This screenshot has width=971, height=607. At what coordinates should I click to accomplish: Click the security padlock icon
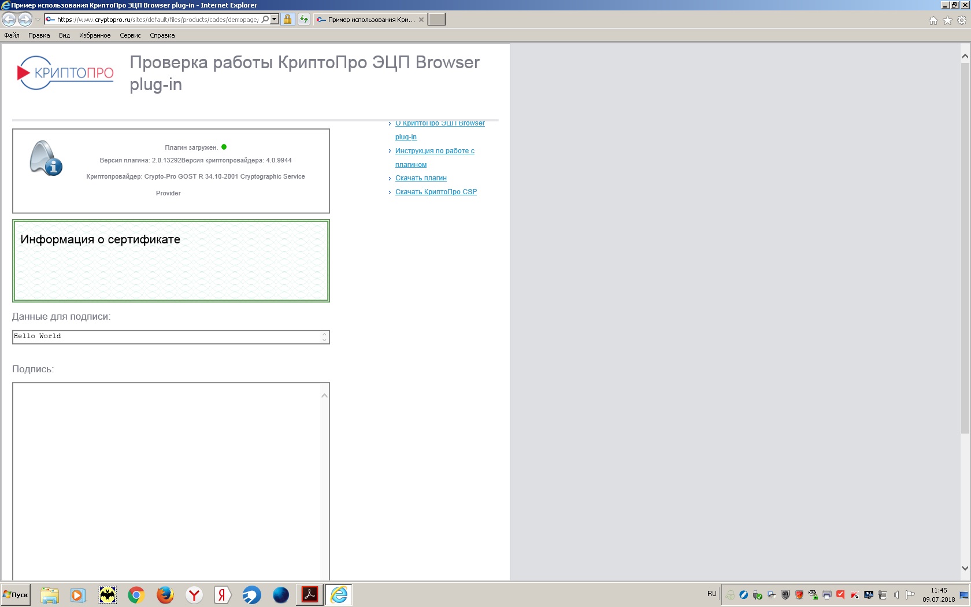click(287, 20)
